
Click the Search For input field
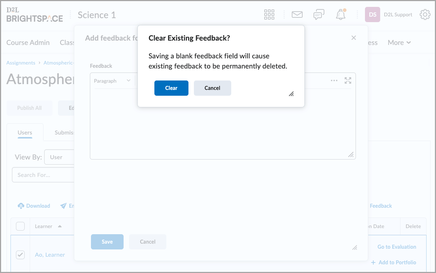43,175
